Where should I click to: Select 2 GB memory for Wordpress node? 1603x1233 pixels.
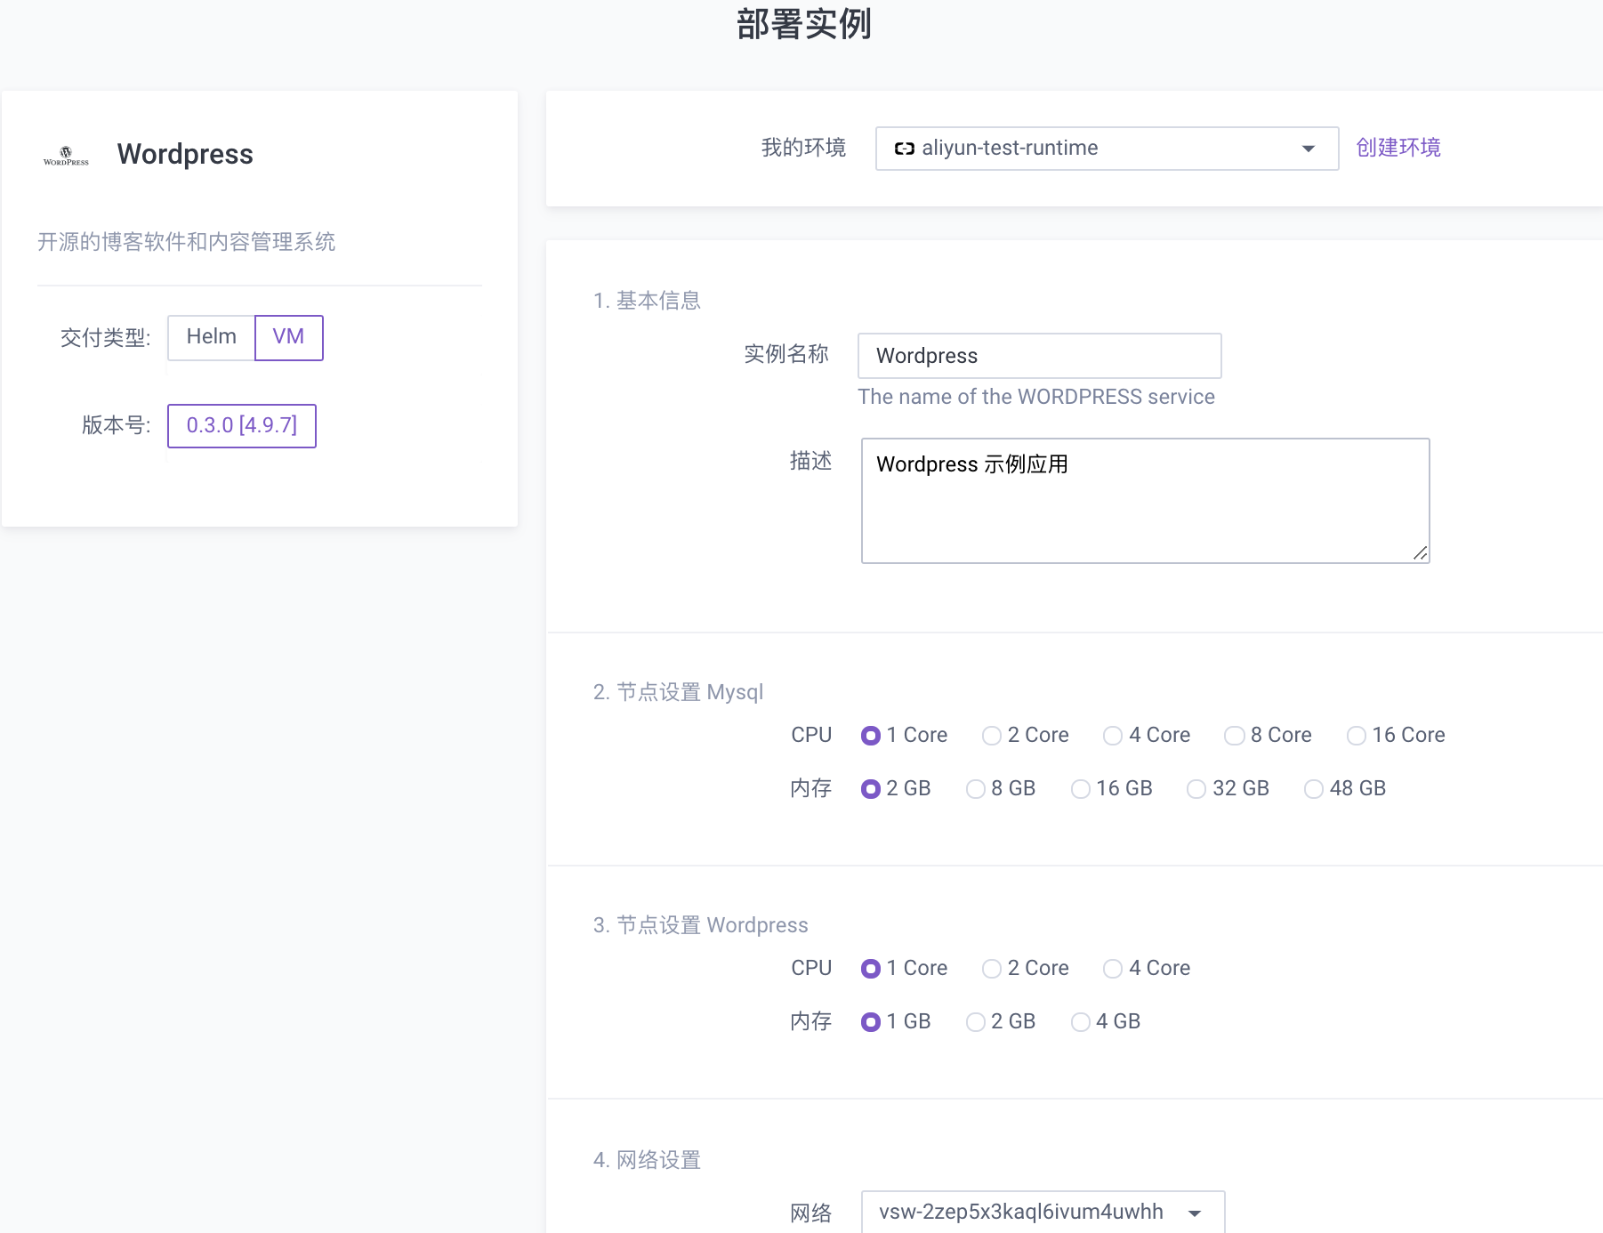[976, 1022]
